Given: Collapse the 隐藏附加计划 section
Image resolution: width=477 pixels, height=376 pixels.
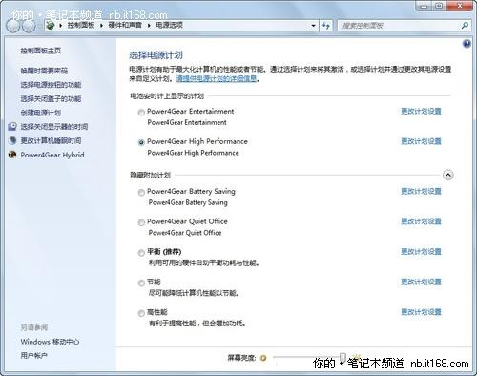Looking at the screenshot, I should point(448,175).
